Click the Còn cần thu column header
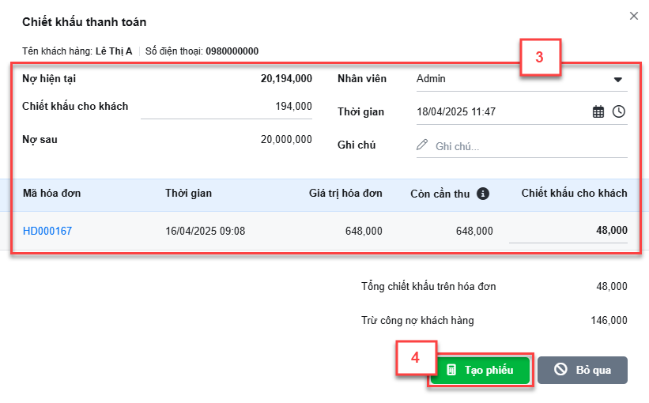 coord(440,194)
